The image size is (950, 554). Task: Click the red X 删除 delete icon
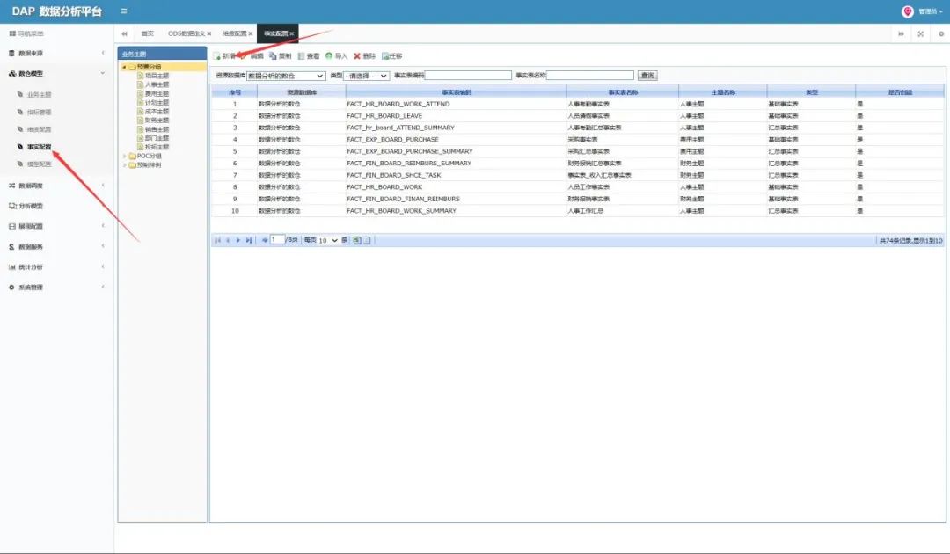pyautogui.click(x=357, y=55)
